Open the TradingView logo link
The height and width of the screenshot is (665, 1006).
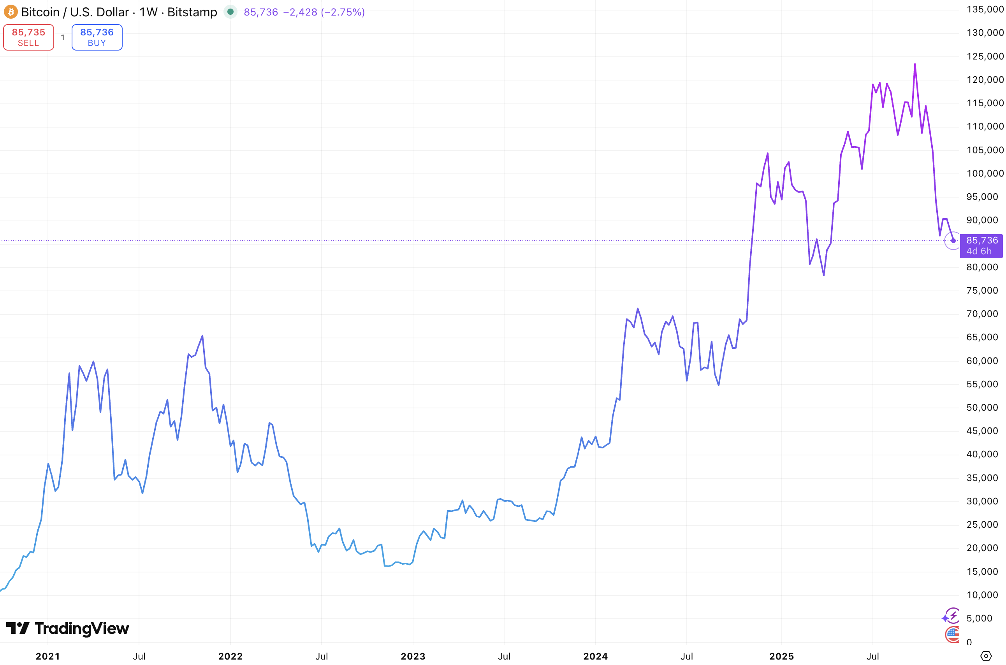(x=67, y=628)
